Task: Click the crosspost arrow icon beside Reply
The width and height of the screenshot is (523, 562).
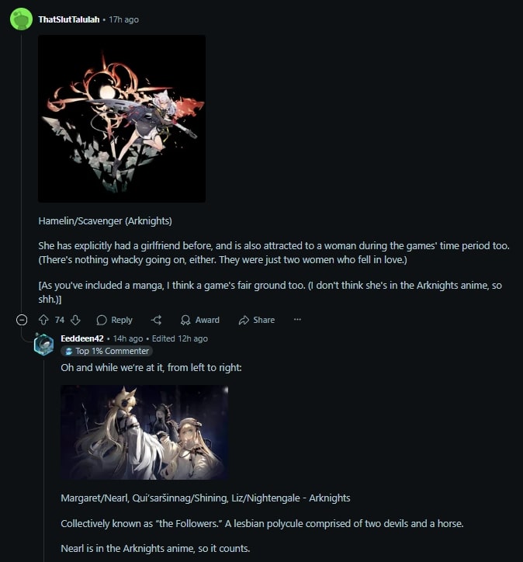Action: tap(156, 320)
